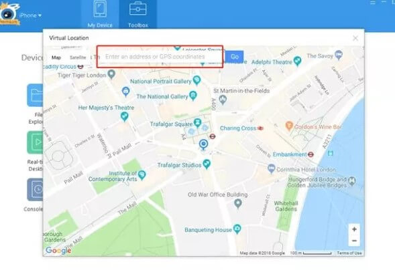Expand the iPhone device dropdown
The height and width of the screenshot is (270, 395).
[x=31, y=15]
